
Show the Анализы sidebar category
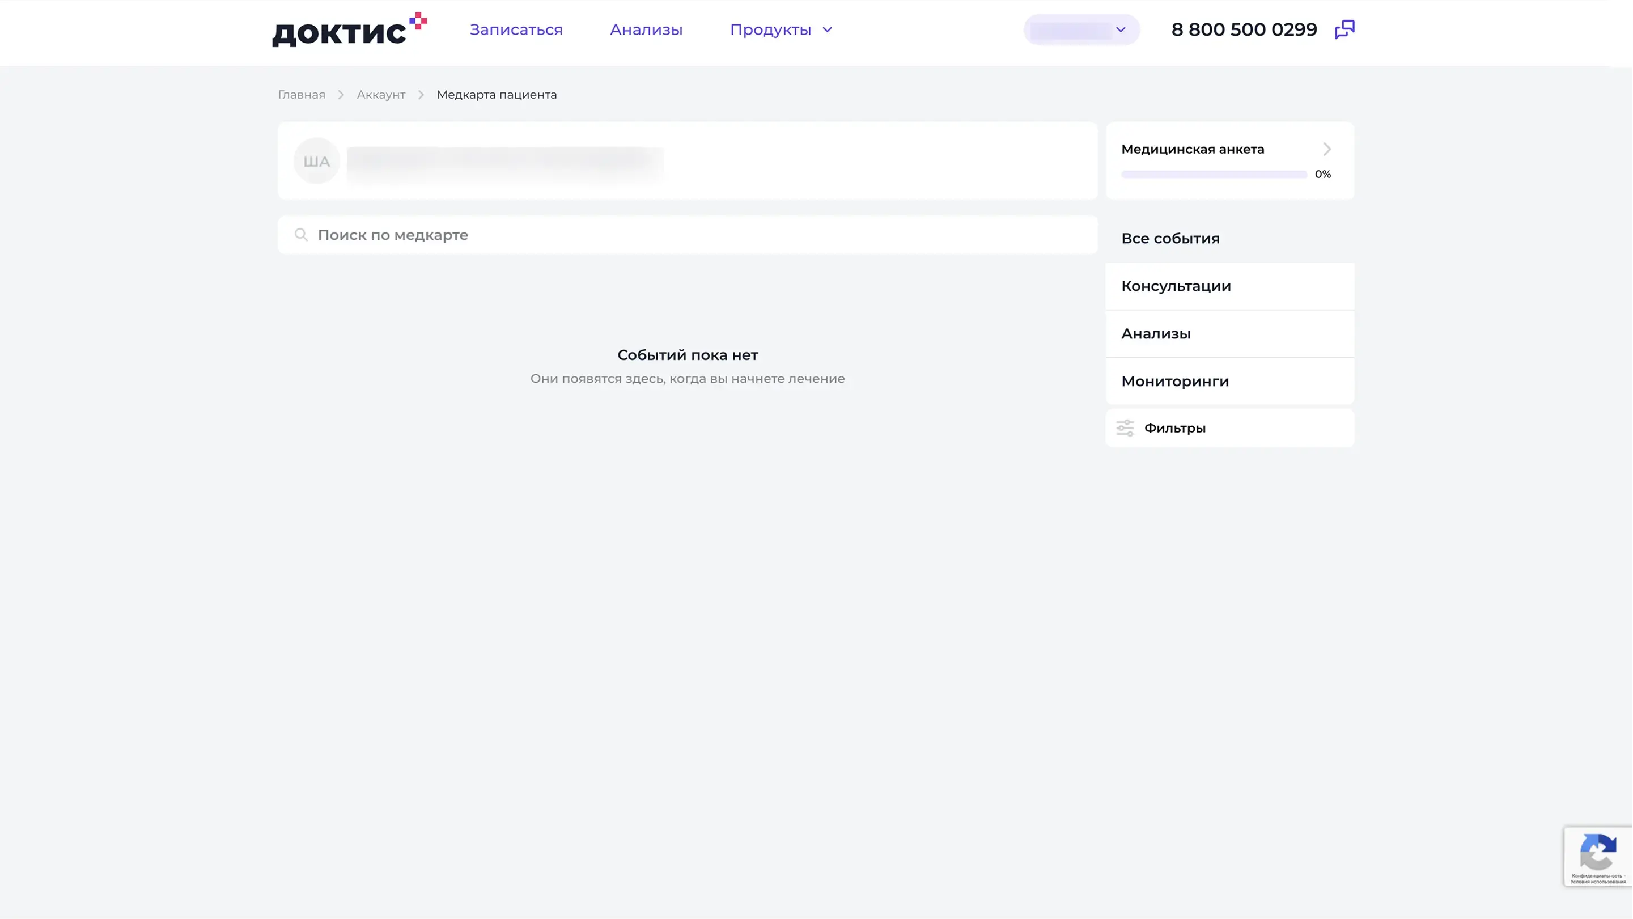1155,333
